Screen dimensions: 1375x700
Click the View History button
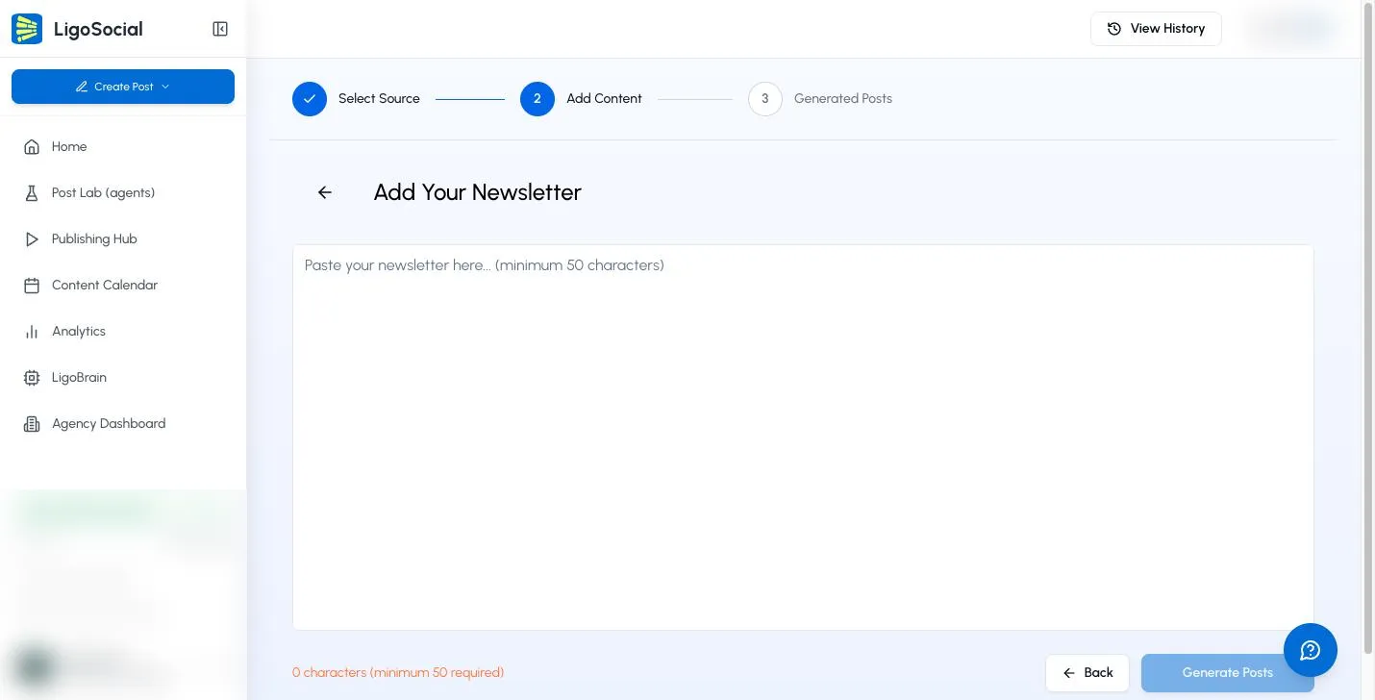pyautogui.click(x=1156, y=29)
